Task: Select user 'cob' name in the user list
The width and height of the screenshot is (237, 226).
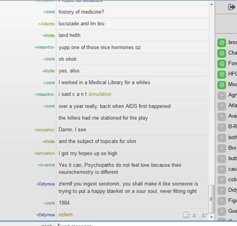Action: pyautogui.click(x=233, y=180)
